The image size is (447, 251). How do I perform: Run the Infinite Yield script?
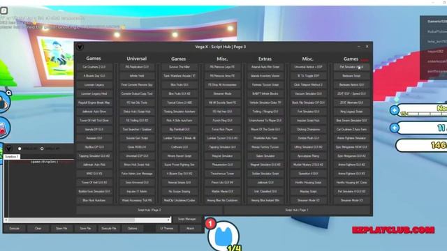tap(137, 76)
